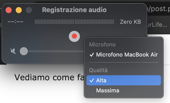Screen dimensions: 170x103
Task: Click the volume slider knob
Action: [24, 51]
